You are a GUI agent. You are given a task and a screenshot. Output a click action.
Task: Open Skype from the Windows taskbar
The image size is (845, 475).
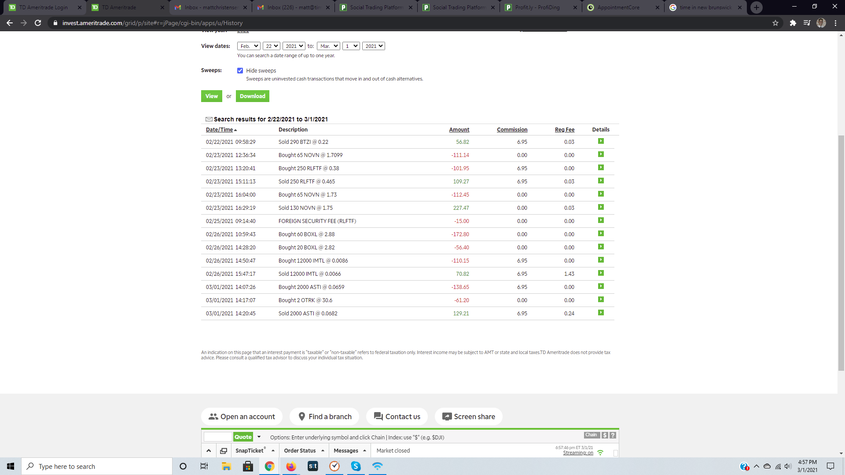pyautogui.click(x=356, y=466)
